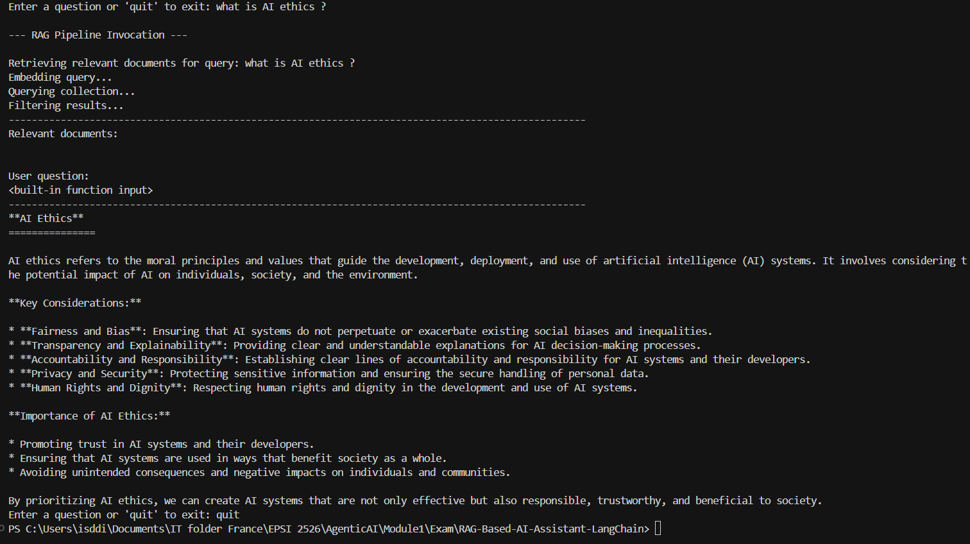
Task: Click the '**Importance of AI Ethics:**' heading
Action: pyautogui.click(x=89, y=416)
